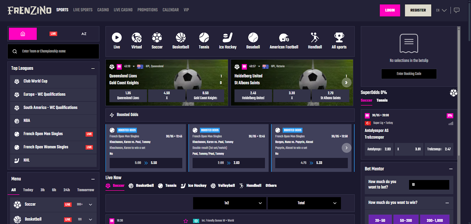Select Trabzonspor odds 2.47
This screenshot has width=471, height=224.
click(x=439, y=149)
